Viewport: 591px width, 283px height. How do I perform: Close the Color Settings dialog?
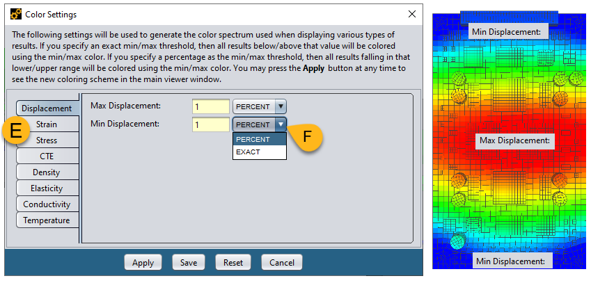pos(412,14)
